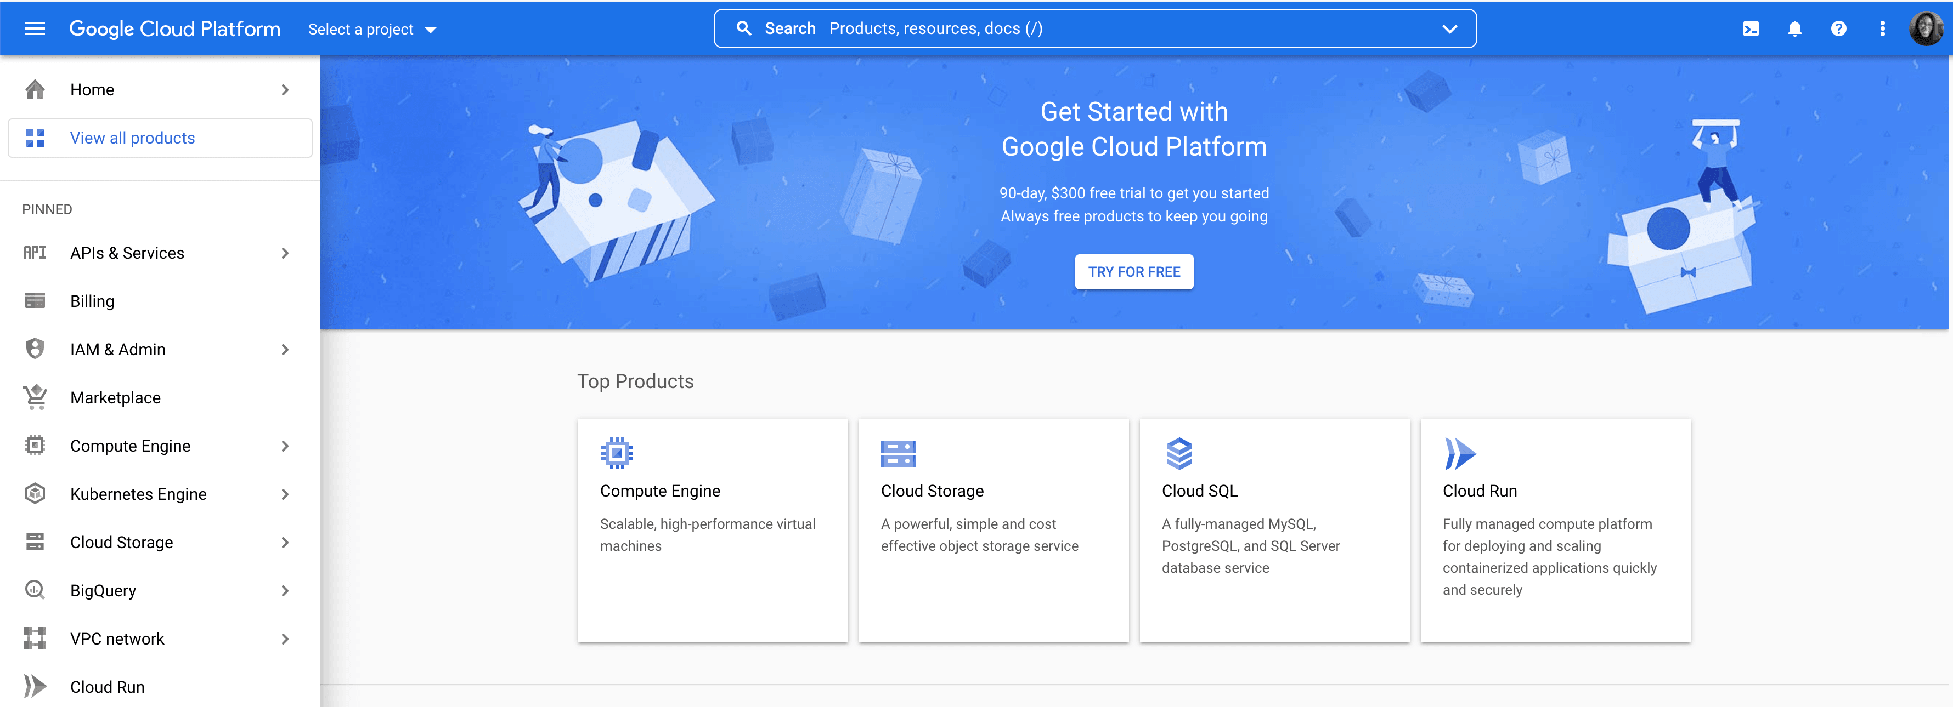
Task: Activate Cloud Shell terminal icon
Action: (1751, 29)
